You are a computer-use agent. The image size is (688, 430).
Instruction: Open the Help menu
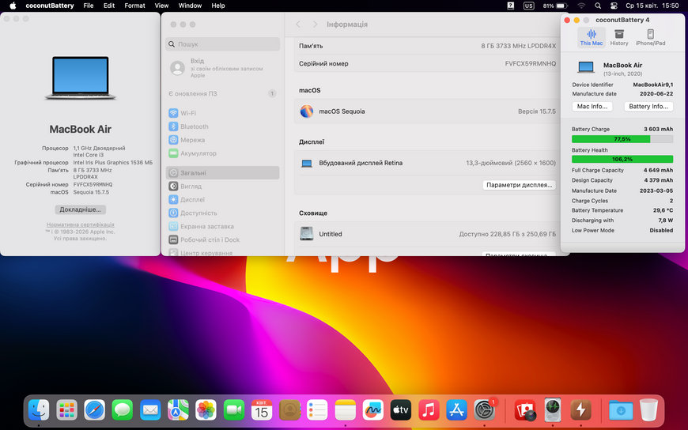pyautogui.click(x=218, y=6)
